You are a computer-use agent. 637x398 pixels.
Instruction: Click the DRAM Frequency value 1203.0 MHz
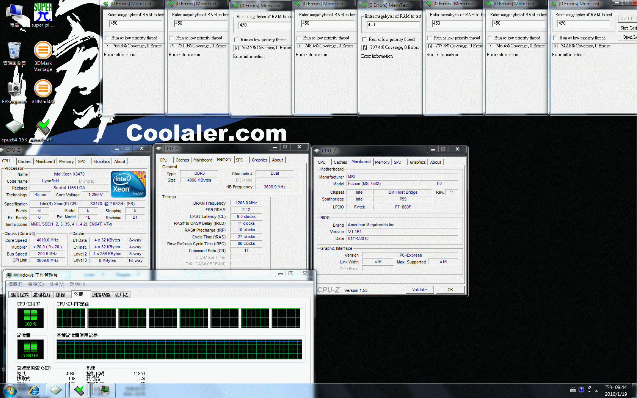click(x=246, y=203)
